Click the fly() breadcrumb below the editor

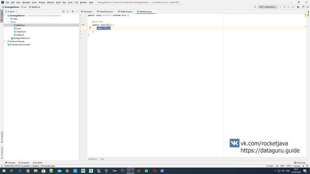[102, 159]
